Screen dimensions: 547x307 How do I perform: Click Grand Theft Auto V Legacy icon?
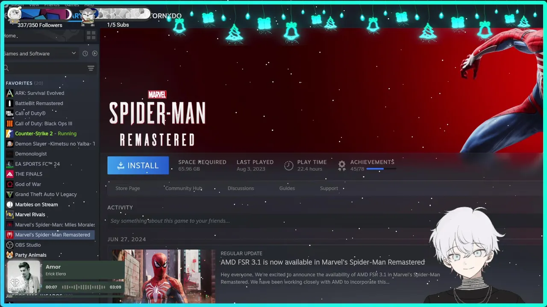tap(9, 194)
